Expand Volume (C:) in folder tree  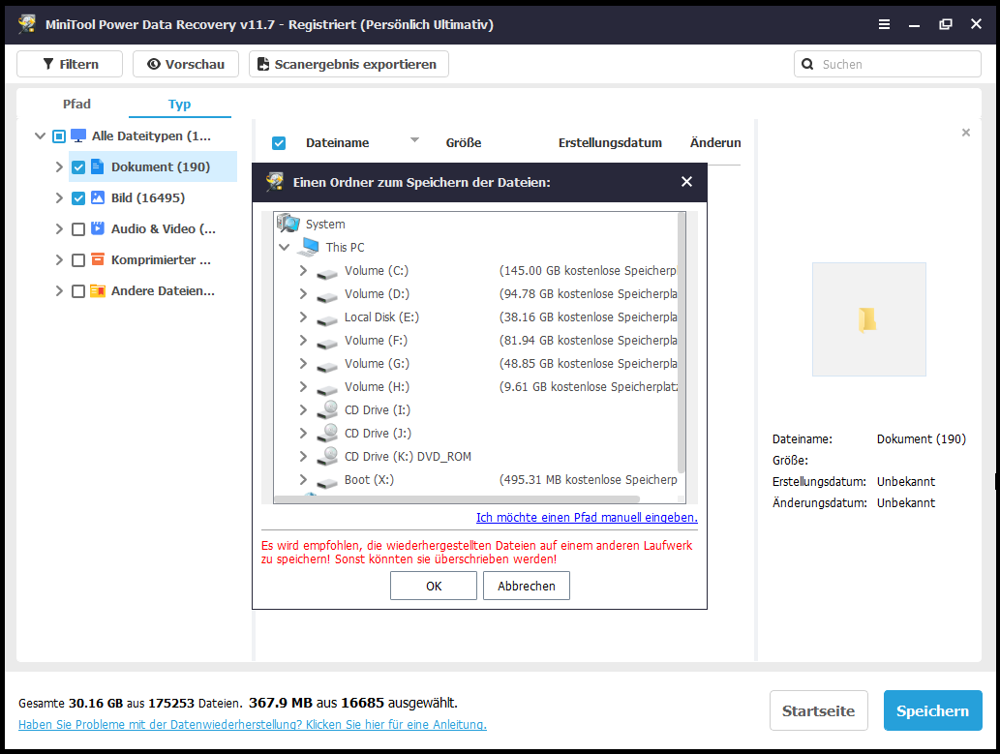coord(304,270)
